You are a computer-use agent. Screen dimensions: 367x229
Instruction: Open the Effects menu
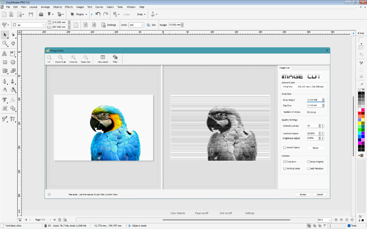69,7
